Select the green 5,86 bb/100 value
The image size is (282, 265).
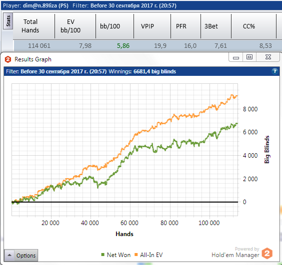(123, 46)
